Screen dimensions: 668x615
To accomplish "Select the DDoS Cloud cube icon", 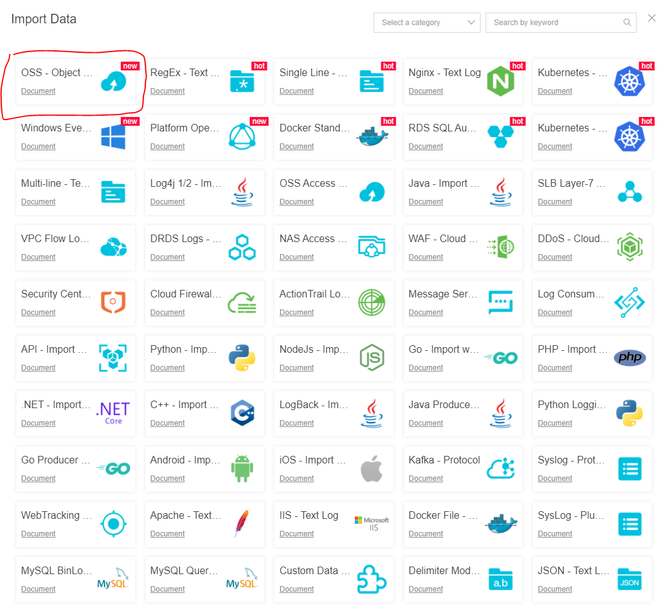I will [630, 247].
